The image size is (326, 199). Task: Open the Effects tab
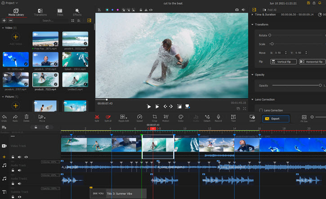coord(77,12)
